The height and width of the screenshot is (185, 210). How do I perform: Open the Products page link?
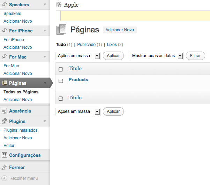point(78,79)
